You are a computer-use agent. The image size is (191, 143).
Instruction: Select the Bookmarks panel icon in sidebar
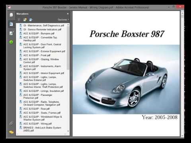click(11, 24)
